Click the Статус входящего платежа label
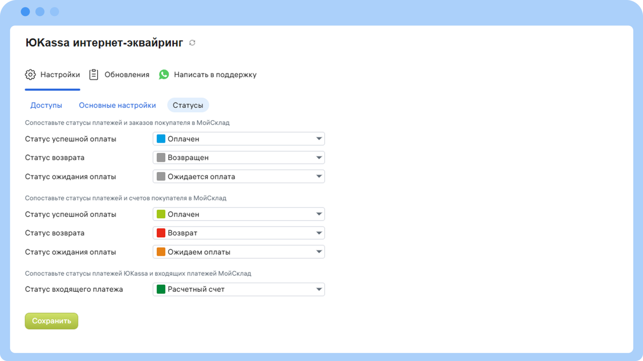This screenshot has width=643, height=361. tap(74, 289)
